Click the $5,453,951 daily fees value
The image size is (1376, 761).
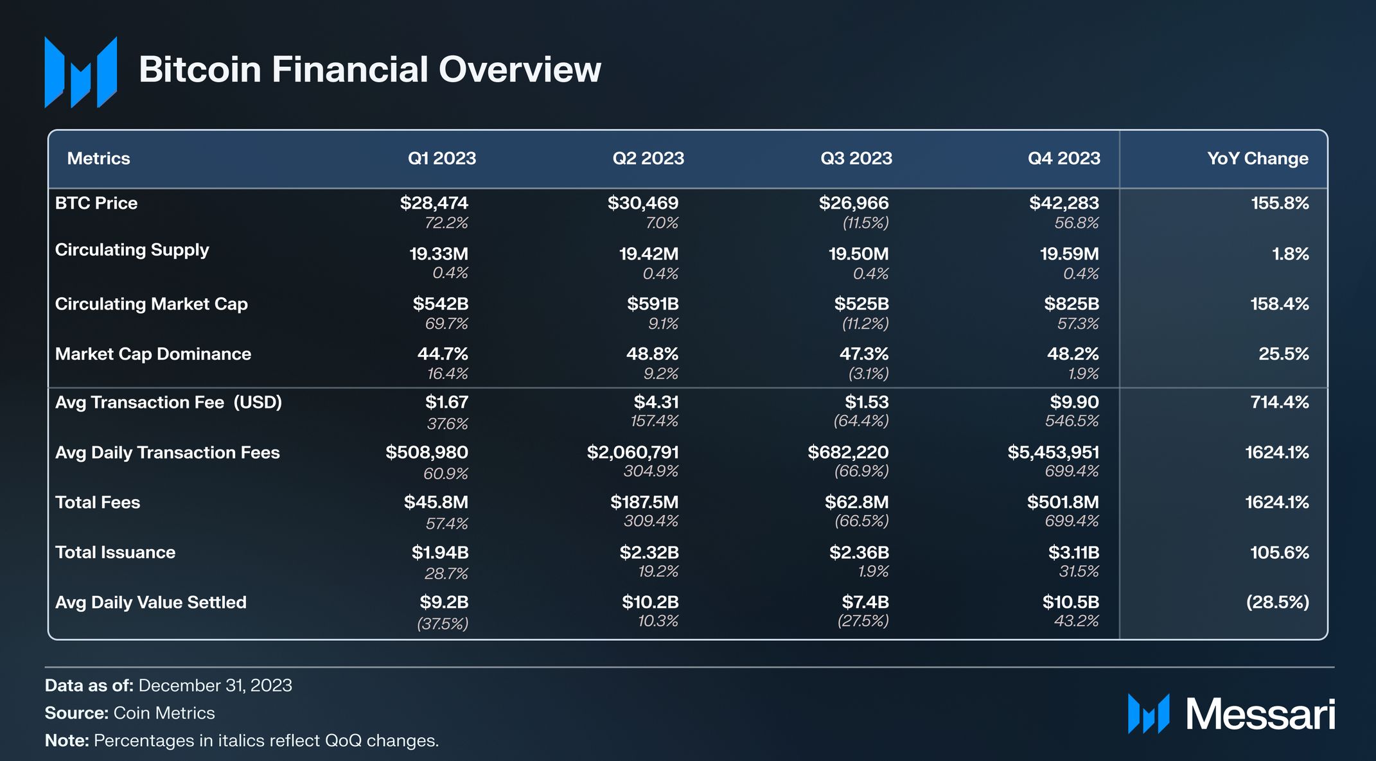click(1054, 452)
